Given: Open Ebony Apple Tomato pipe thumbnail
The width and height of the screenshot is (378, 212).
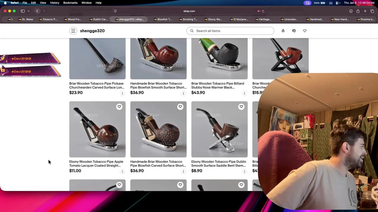Looking at the screenshot, I should [97, 129].
